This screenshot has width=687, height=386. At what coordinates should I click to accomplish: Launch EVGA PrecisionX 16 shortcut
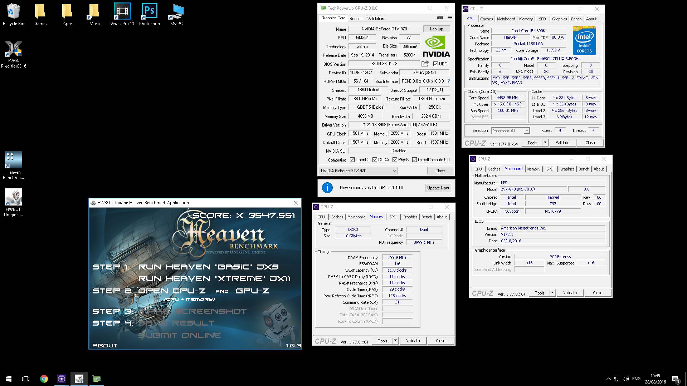pos(14,54)
